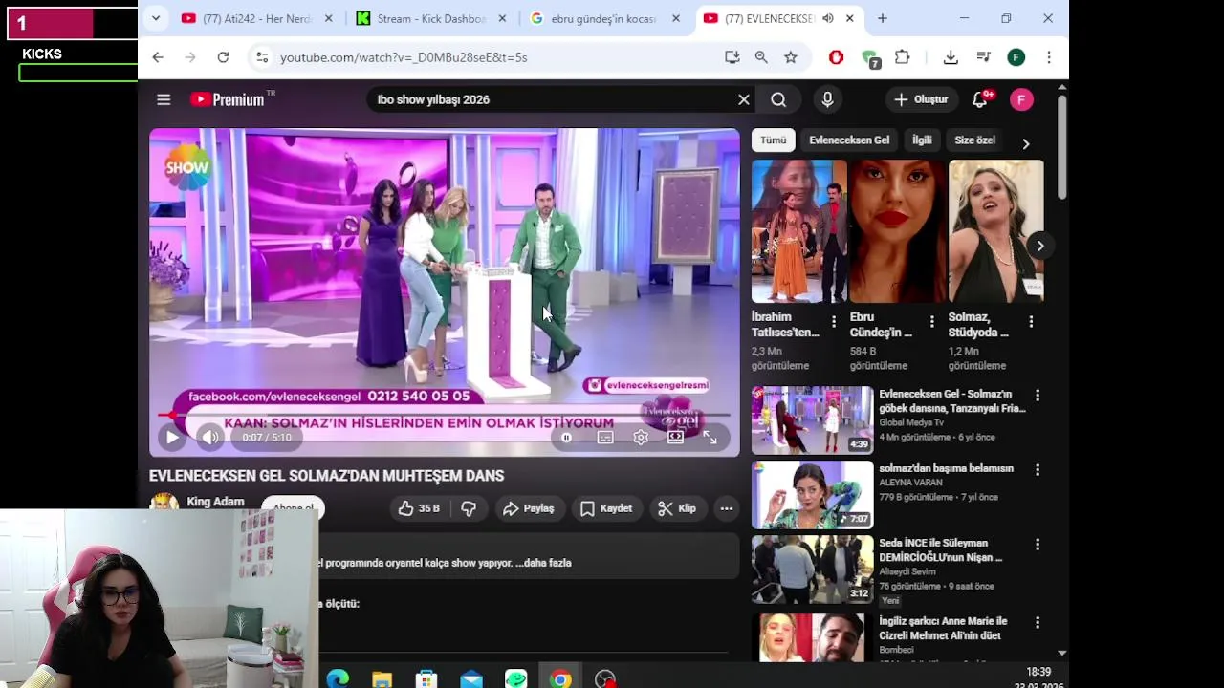Open Seda İNCE ile Süleyman DEMİRCİOĞLU'nun Nişan video
1224x688 pixels.
tap(940, 550)
